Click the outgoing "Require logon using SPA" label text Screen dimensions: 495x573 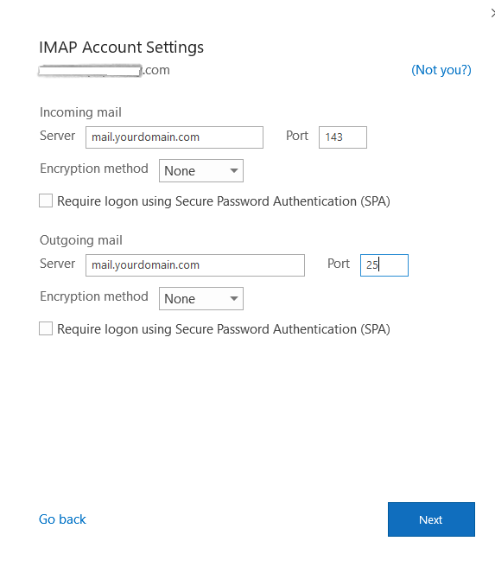tap(224, 329)
